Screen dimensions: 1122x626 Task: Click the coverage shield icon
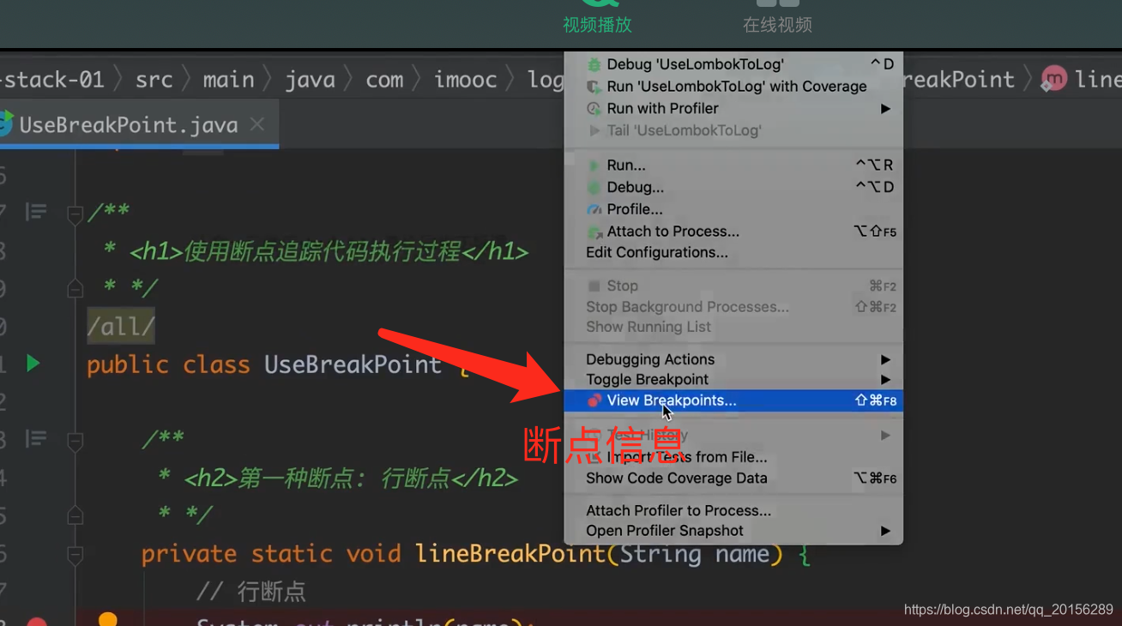(x=594, y=87)
